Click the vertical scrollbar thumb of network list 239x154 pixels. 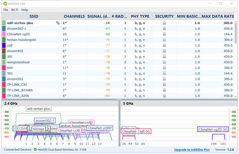point(236,33)
